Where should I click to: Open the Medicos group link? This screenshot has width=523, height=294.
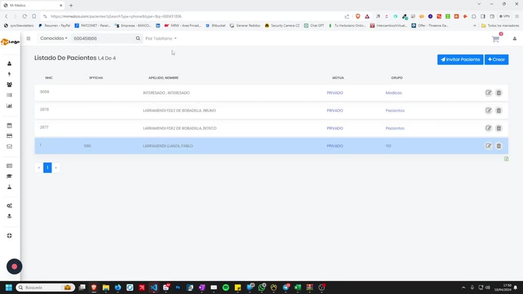click(394, 93)
